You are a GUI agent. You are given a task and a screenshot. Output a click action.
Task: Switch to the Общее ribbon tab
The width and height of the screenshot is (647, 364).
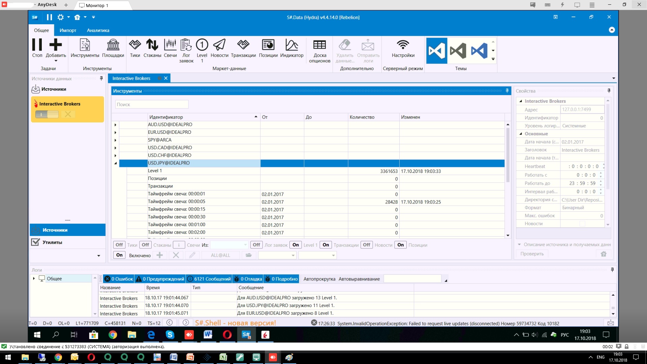[41, 30]
